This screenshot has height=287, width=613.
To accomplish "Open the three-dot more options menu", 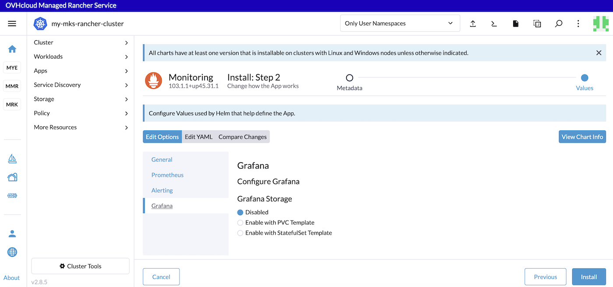I will [578, 24].
